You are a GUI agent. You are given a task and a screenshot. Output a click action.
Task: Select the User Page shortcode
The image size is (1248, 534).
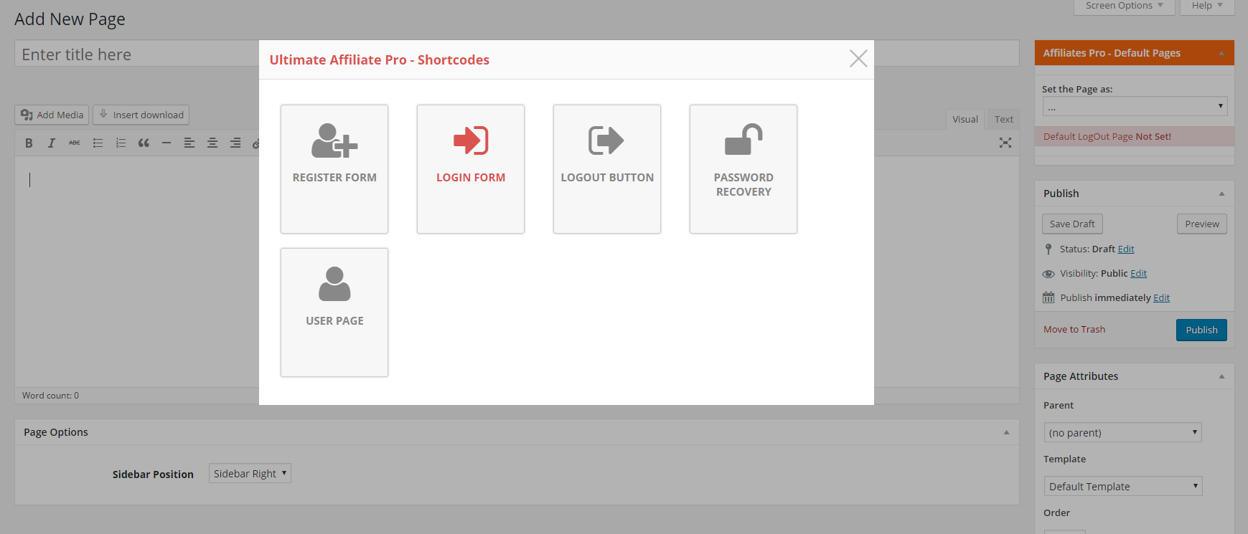pos(334,313)
